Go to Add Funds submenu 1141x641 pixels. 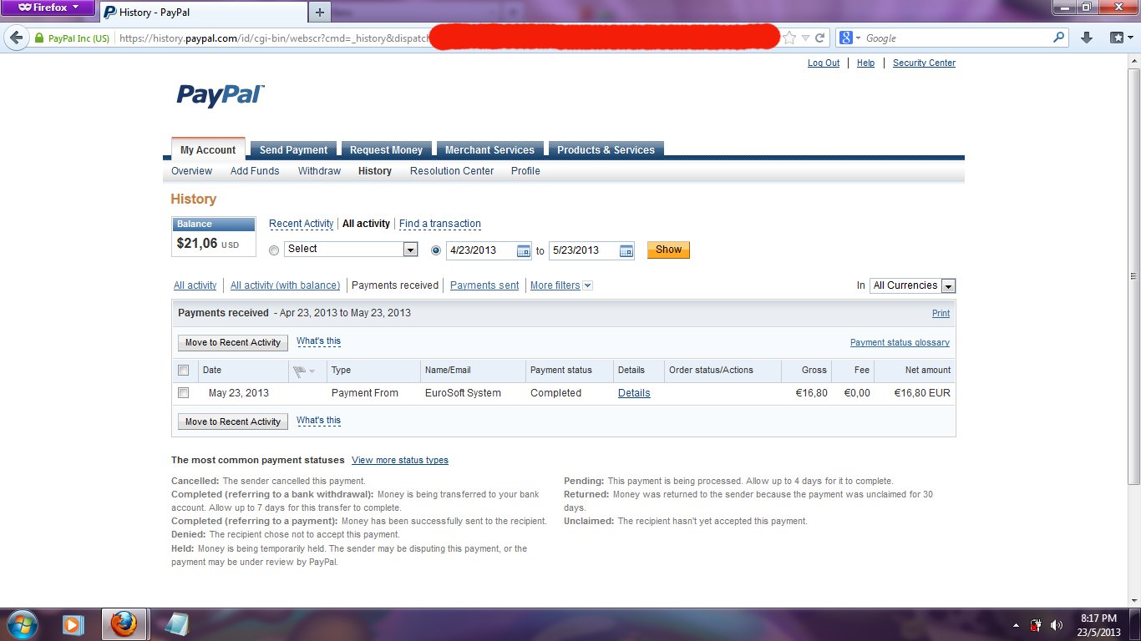click(x=255, y=171)
